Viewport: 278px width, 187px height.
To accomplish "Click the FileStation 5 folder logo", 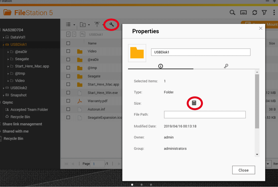I will [x=7, y=13].
